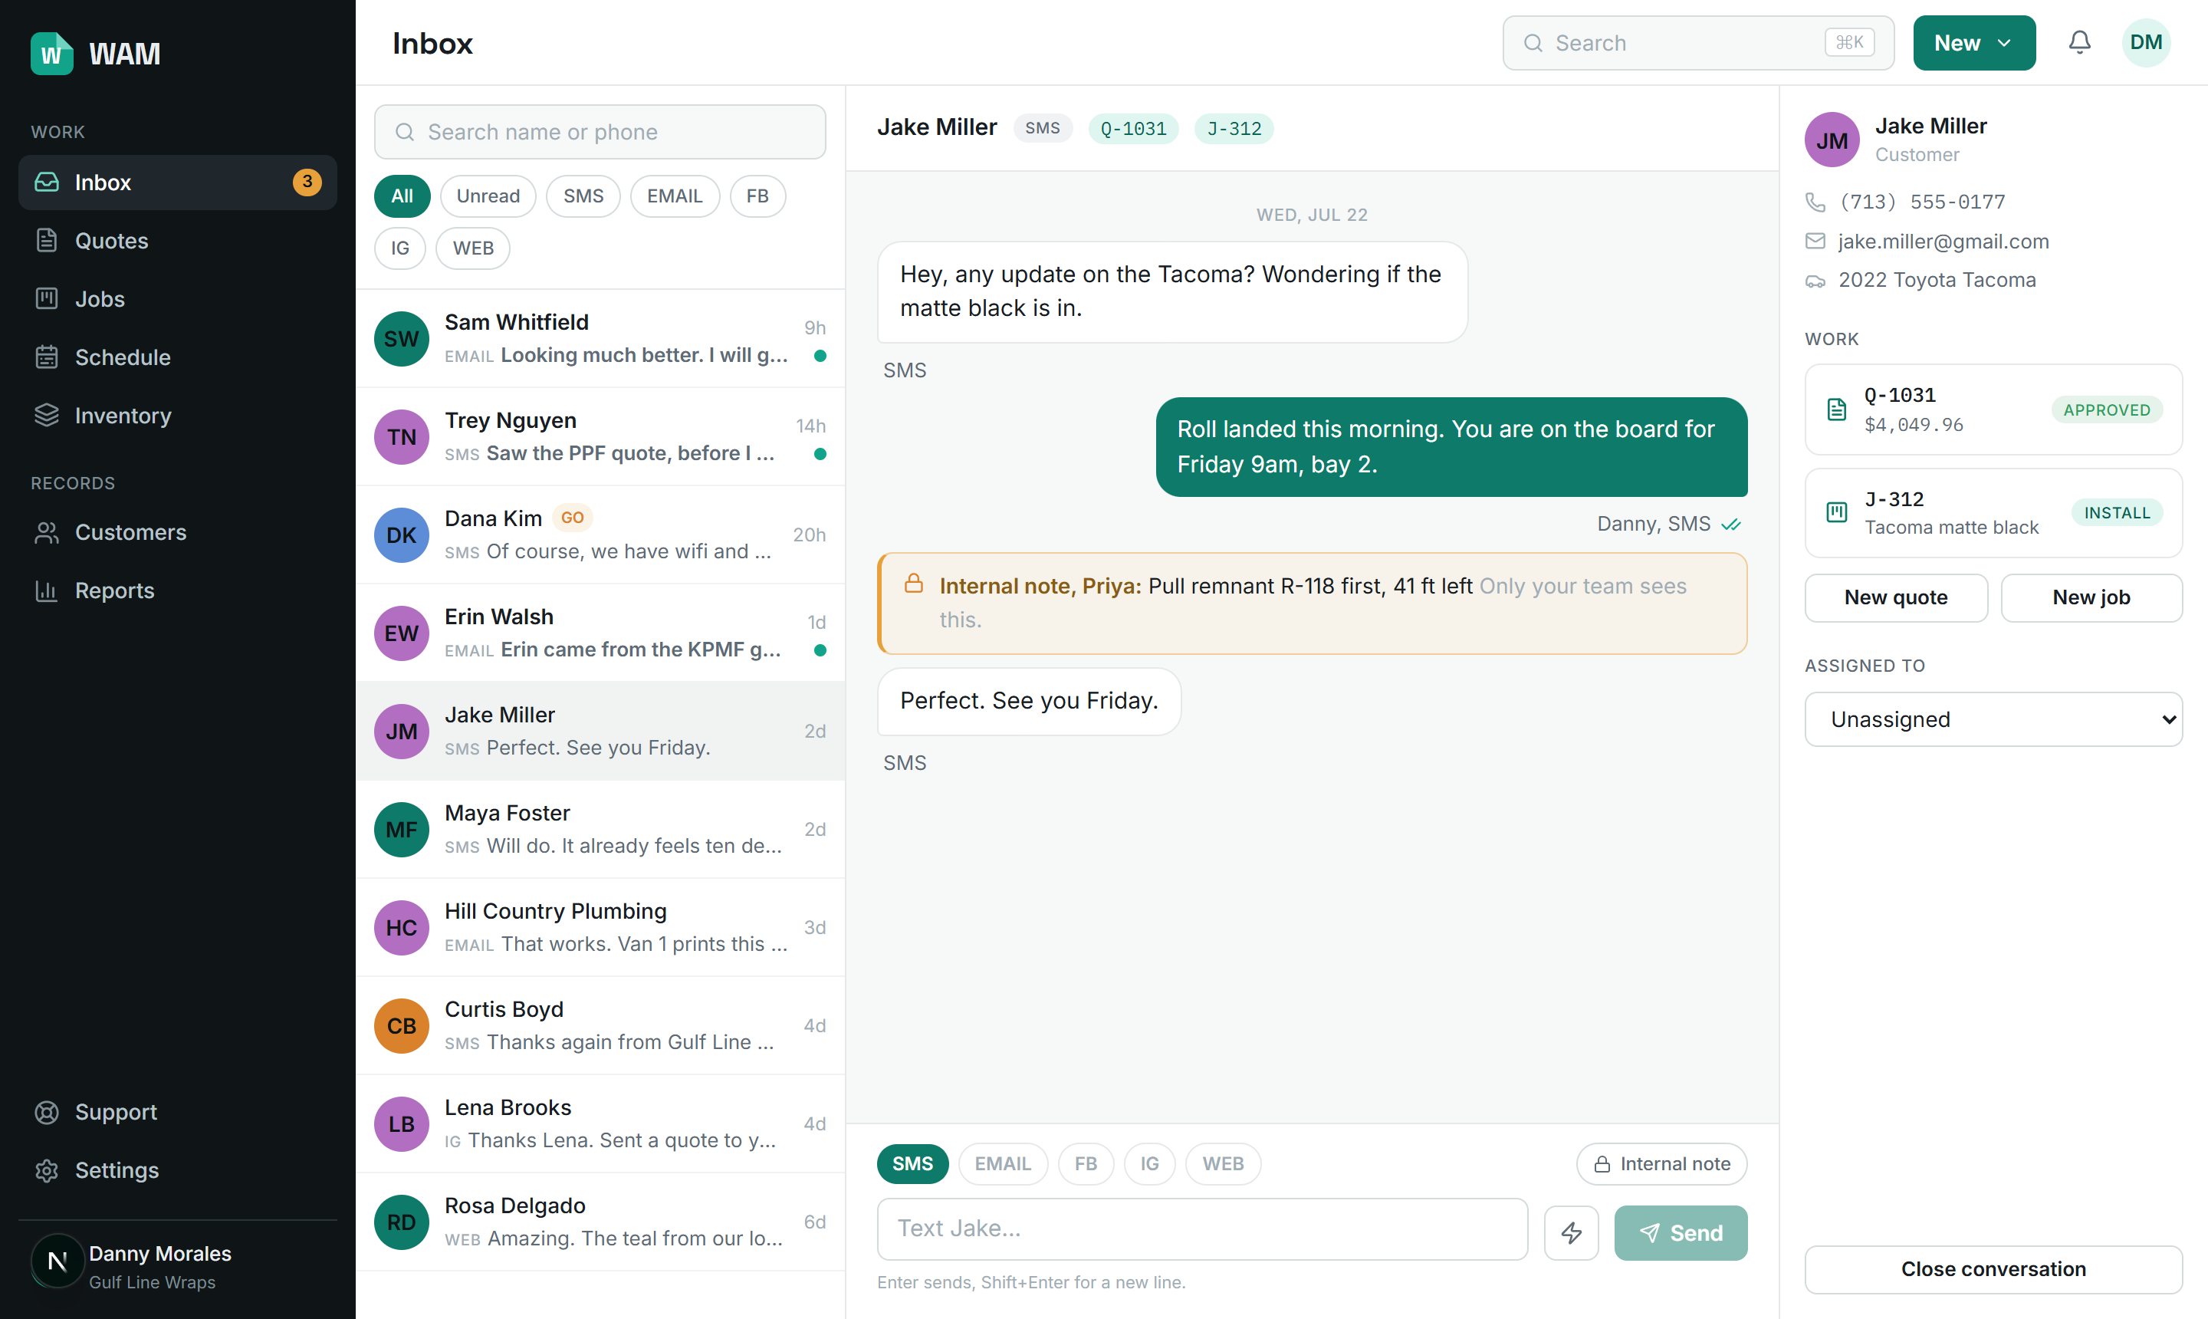Click the lock icon in the Priya internal note
Viewport: 2208px width, 1319px height.
pos(913,584)
